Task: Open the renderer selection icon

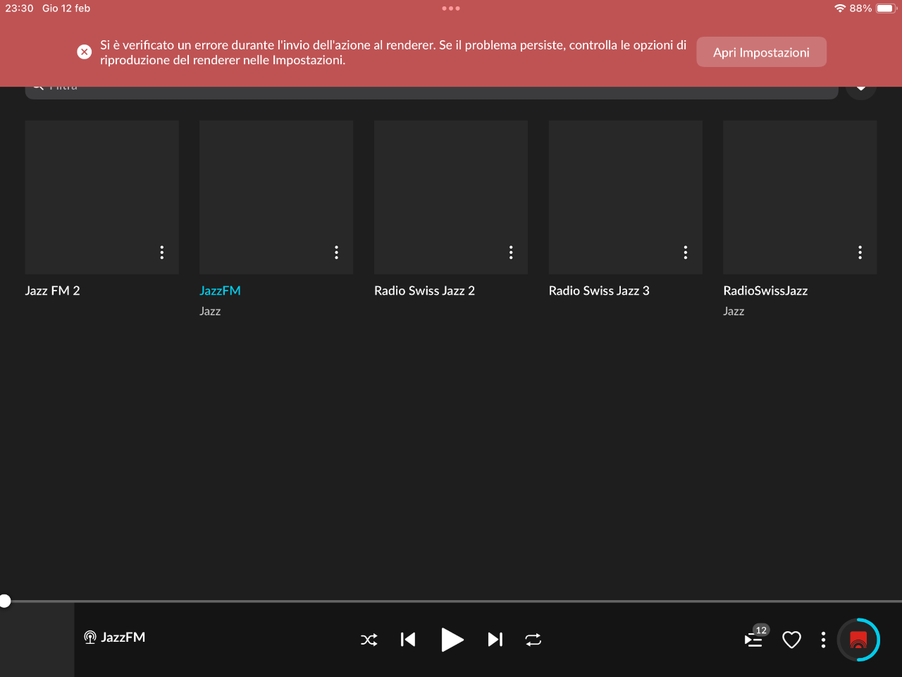Action: (x=858, y=640)
